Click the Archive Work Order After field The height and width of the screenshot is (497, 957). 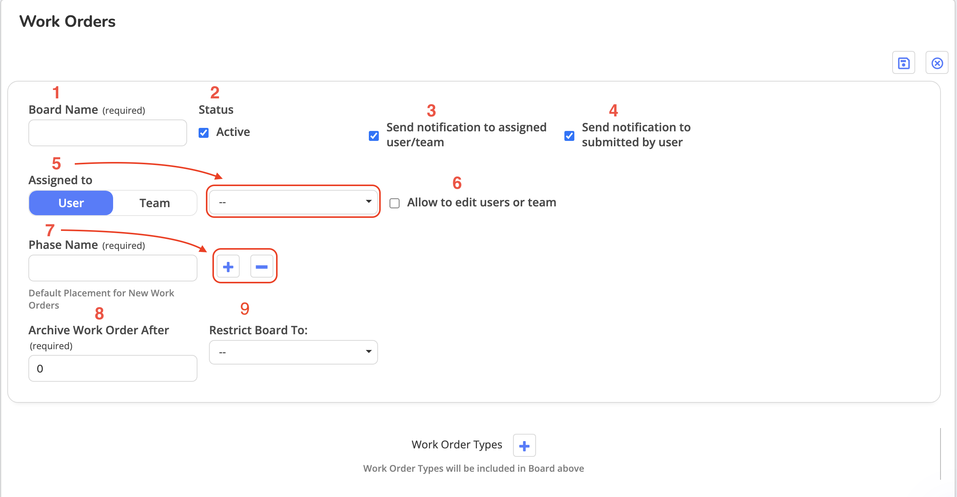point(113,368)
